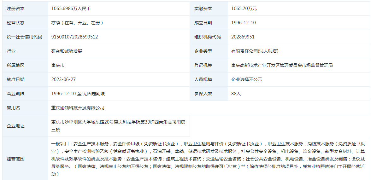The height and width of the screenshot is (180, 371).
Task: Click the insured count 88人
Action: (236, 94)
